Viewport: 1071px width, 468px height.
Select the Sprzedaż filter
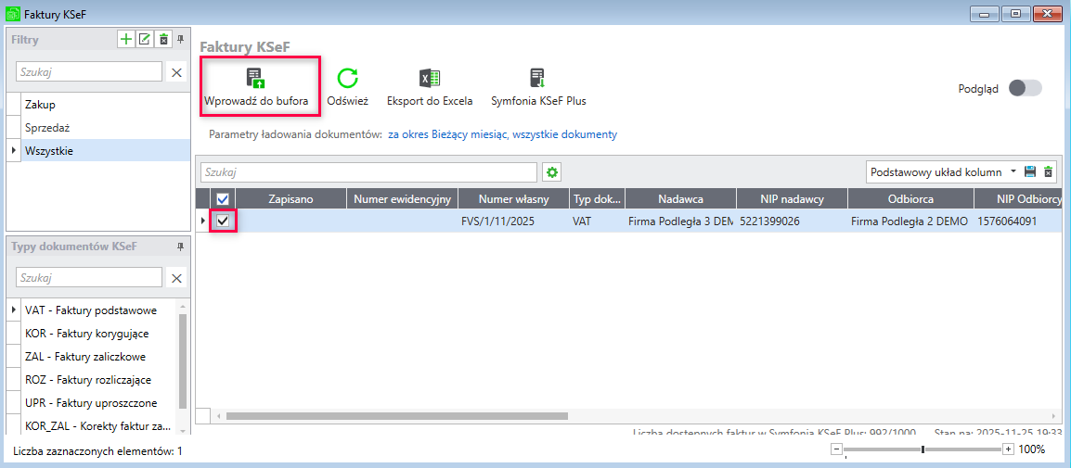click(47, 128)
